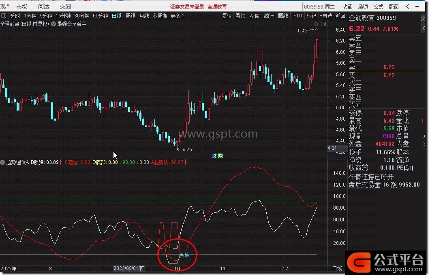Image resolution: width=430 pixels, height=276 pixels.
Task: Open the 版面 menu
Action: click(x=394, y=6)
